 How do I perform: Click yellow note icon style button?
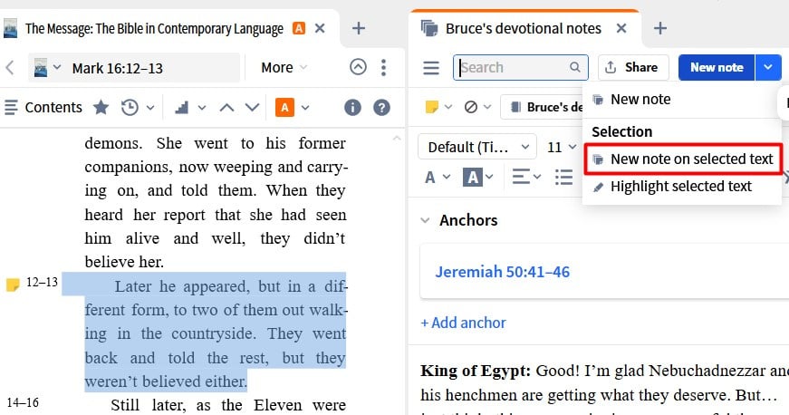tap(432, 107)
